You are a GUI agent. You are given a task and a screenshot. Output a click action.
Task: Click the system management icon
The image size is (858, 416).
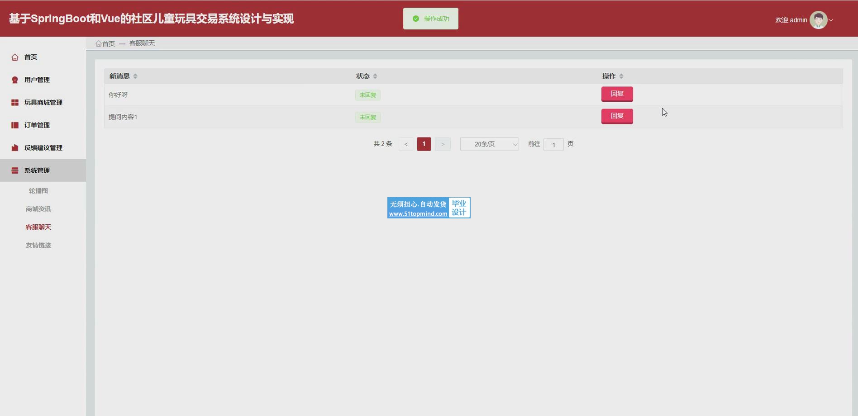click(15, 170)
